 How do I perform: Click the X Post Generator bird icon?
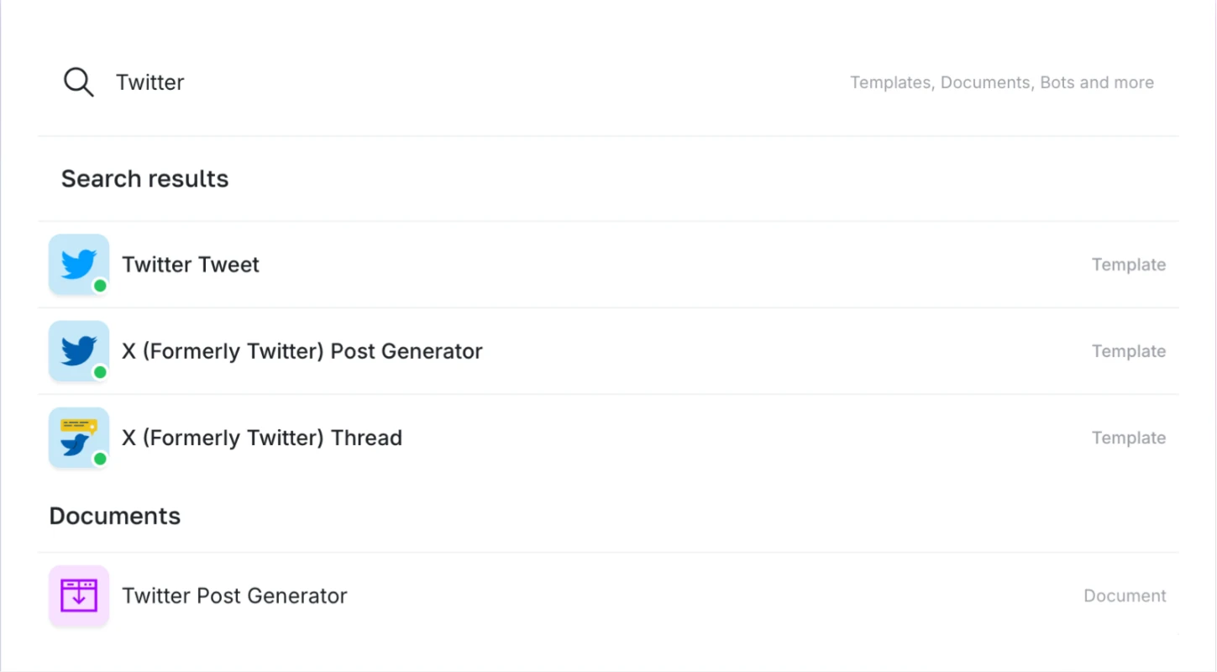[x=78, y=351]
